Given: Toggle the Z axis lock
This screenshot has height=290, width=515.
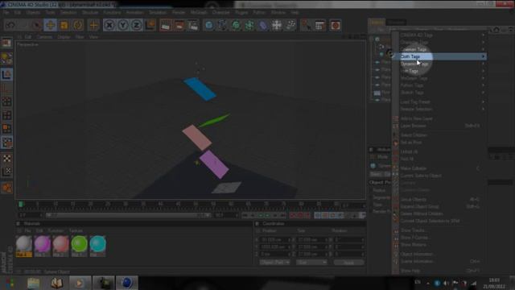Looking at the screenshot, I should click(x=137, y=25).
